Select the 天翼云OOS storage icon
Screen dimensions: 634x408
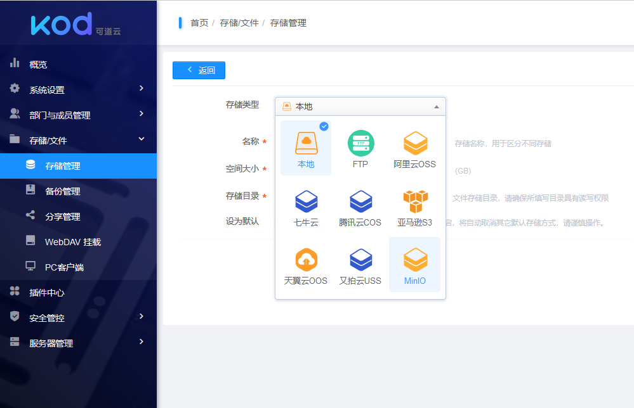tap(306, 260)
